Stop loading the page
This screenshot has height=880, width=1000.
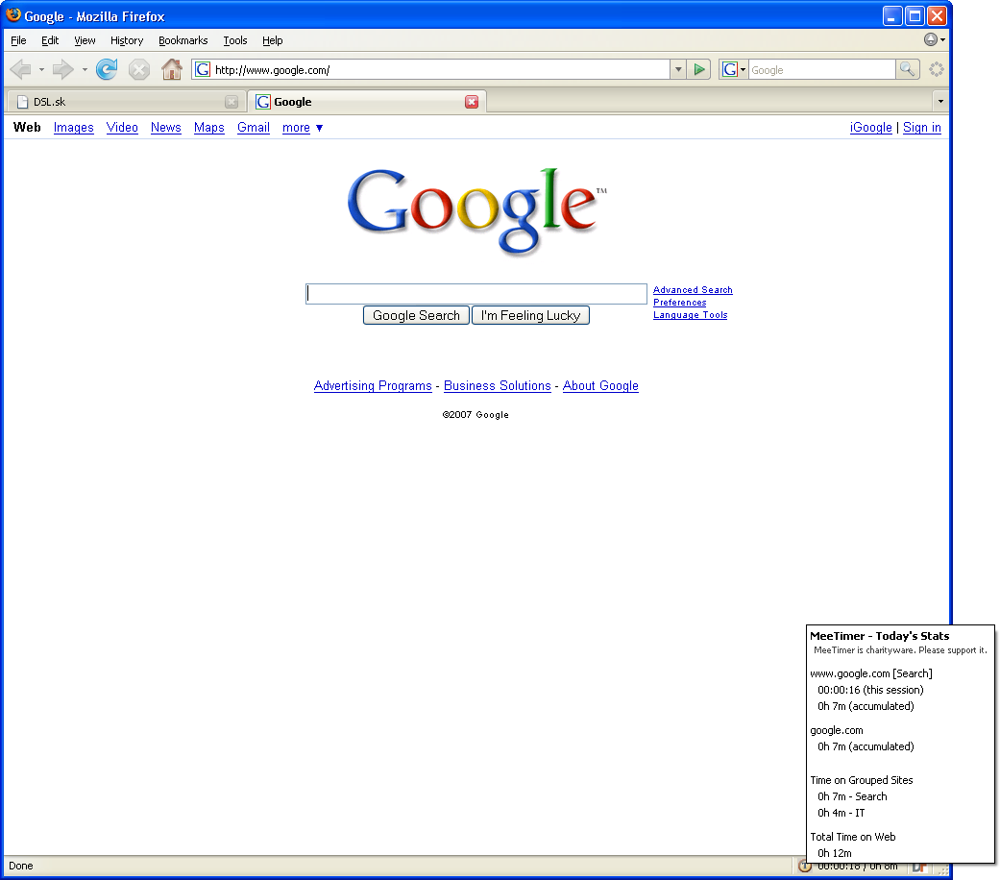click(139, 69)
